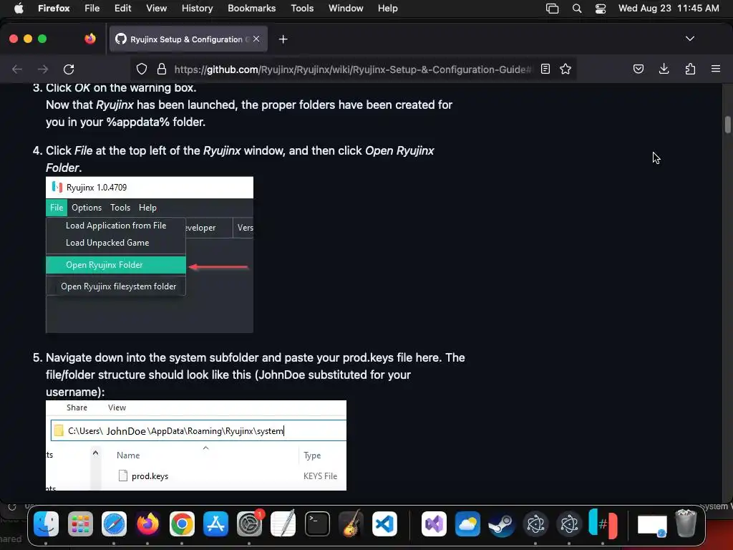Image resolution: width=733 pixels, height=550 pixels.
Task: Click the minimized window thumbnail in Dock
Action: (x=652, y=525)
